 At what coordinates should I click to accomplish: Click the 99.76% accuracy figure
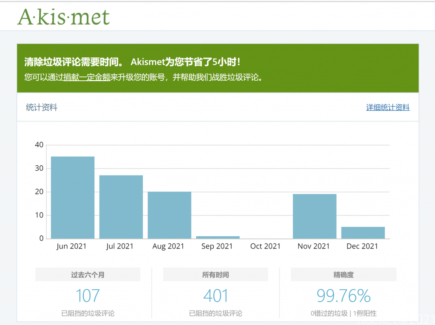343,296
